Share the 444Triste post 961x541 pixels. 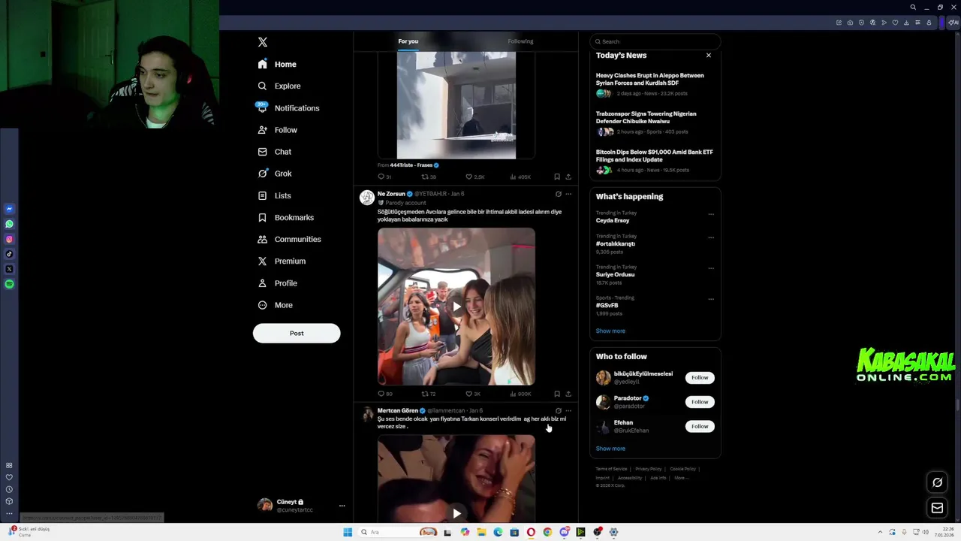(x=568, y=177)
